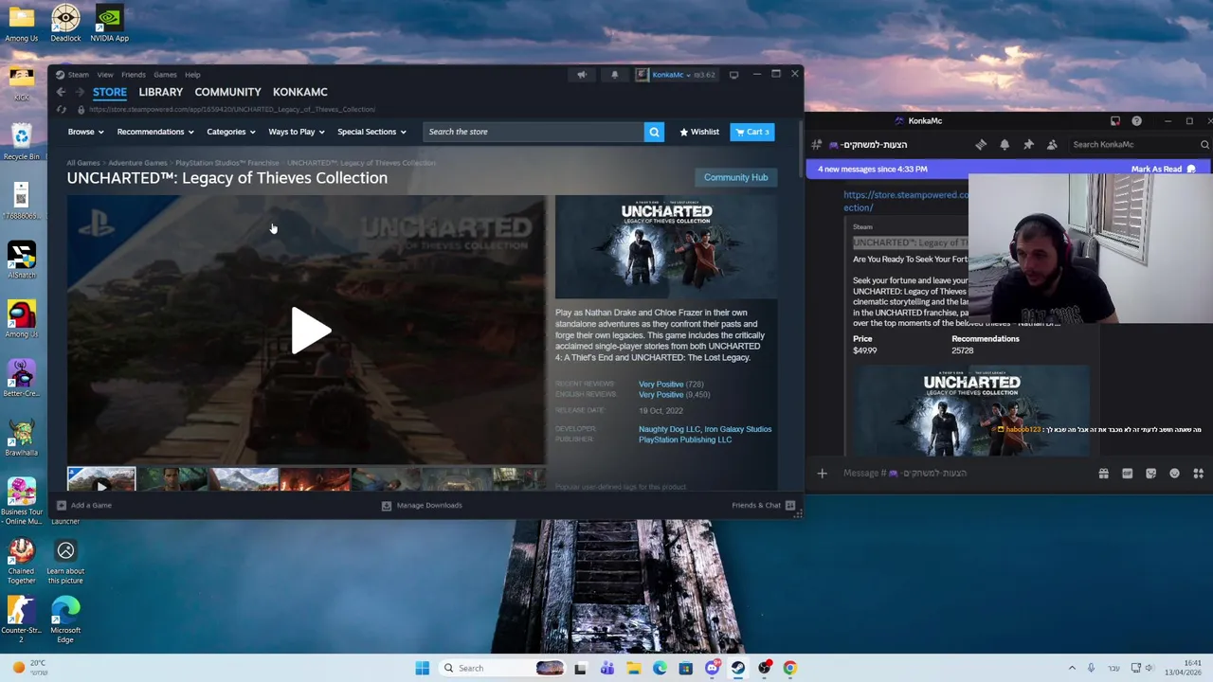The width and height of the screenshot is (1213, 682).
Task: Open Discord help question-mark icon
Action: coord(1136,121)
